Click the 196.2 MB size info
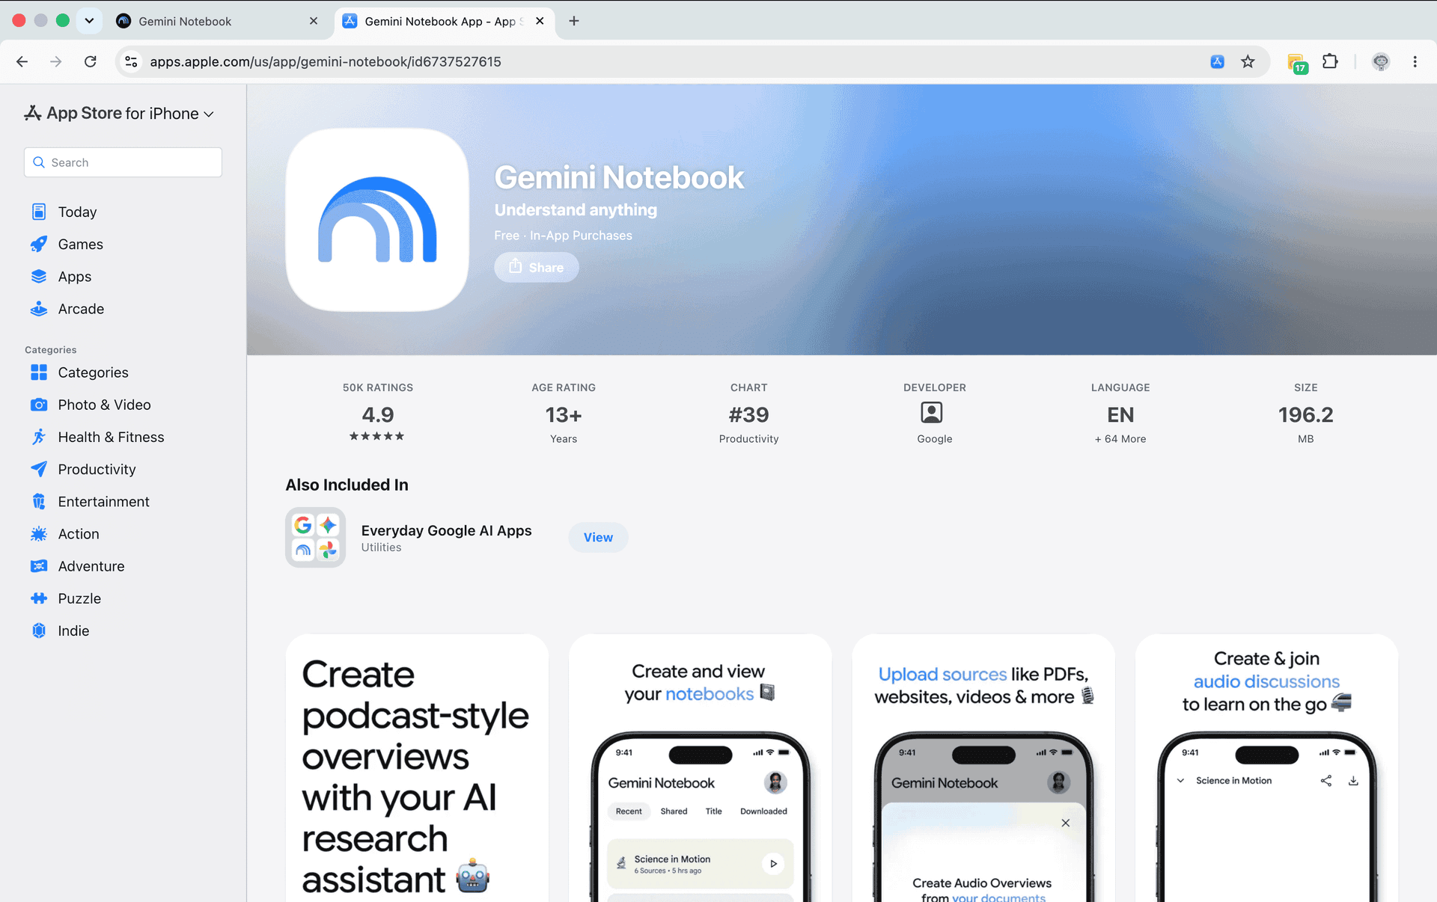Image resolution: width=1437 pixels, height=902 pixels. [x=1305, y=414]
